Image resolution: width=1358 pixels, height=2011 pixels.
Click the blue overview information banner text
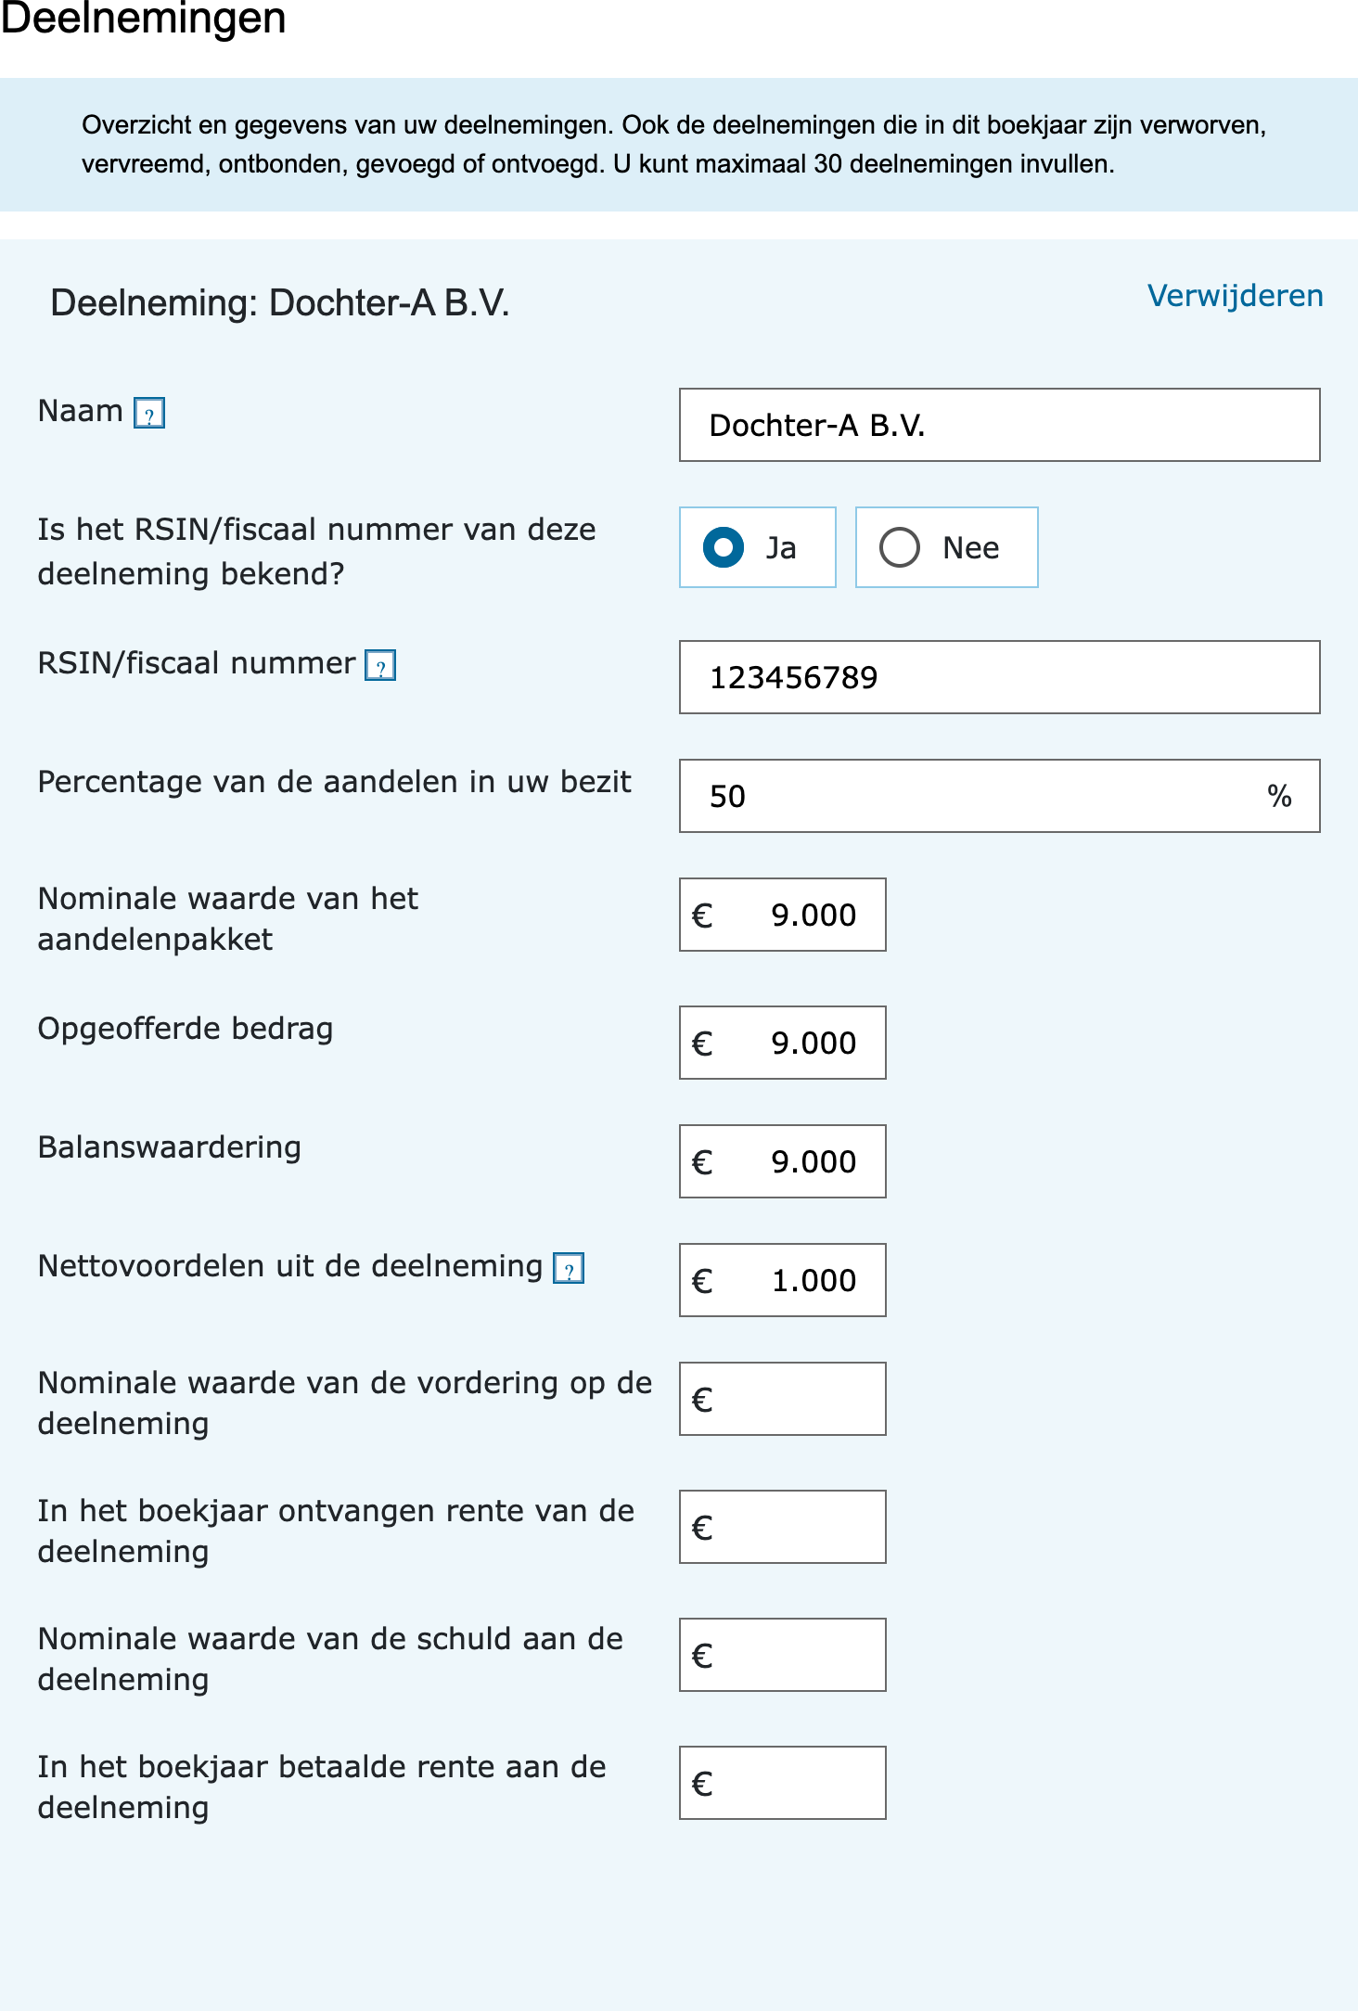point(673,145)
